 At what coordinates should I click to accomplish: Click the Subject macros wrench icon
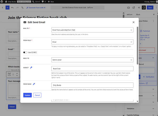pyautogui.click(x=31, y=67)
